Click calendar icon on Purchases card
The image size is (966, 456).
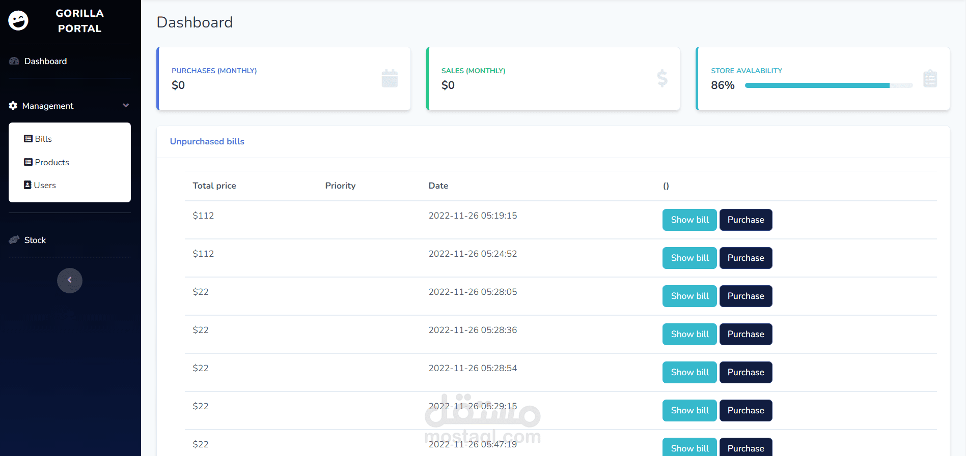390,78
